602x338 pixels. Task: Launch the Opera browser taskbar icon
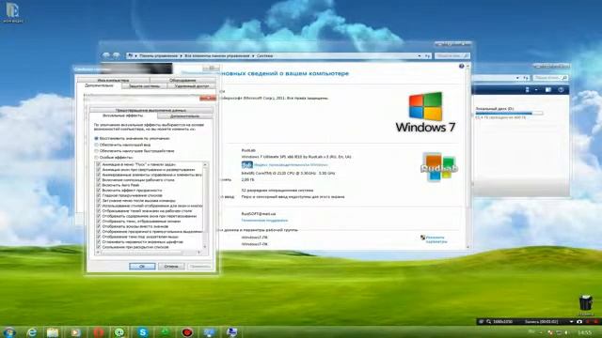coord(98,332)
